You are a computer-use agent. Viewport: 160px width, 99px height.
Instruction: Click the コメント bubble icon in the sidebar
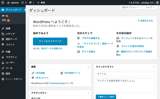click(x=3, y=44)
